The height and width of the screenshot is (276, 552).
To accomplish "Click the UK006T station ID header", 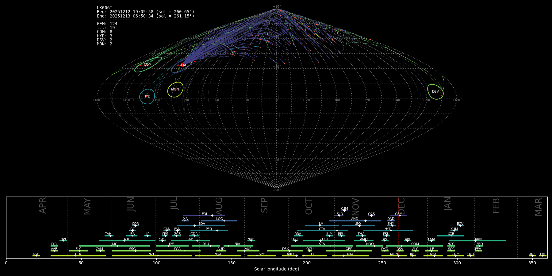I will (105, 8).
